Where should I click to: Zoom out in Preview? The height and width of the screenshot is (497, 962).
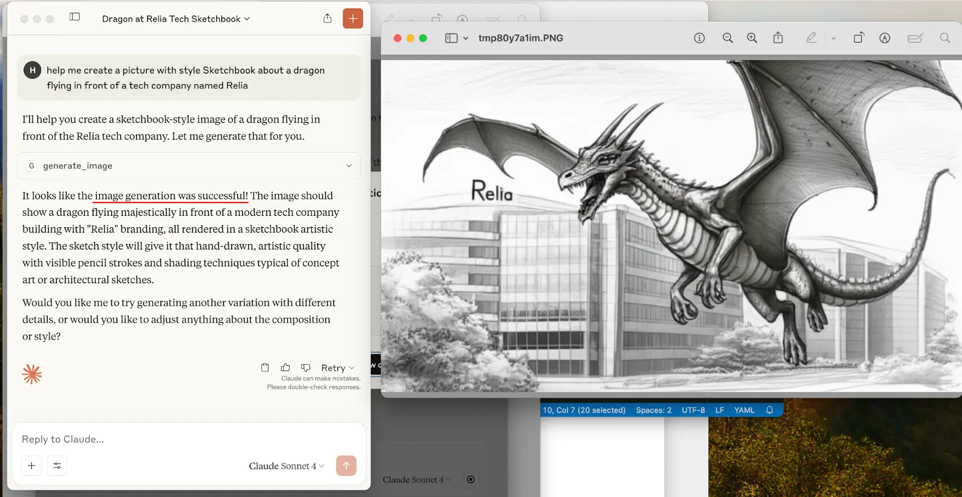728,38
